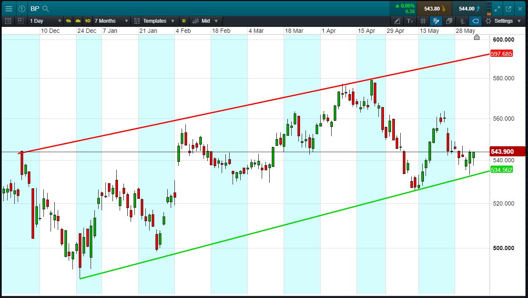Click the 21 Jan date label
The height and width of the screenshot is (298, 528).
pos(148,31)
